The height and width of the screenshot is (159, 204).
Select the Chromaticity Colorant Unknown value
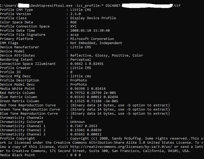(x=77, y=122)
